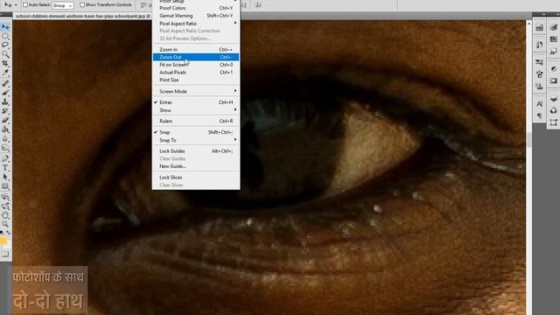Open the Move tool preset picker arrow

click(x=16, y=5)
